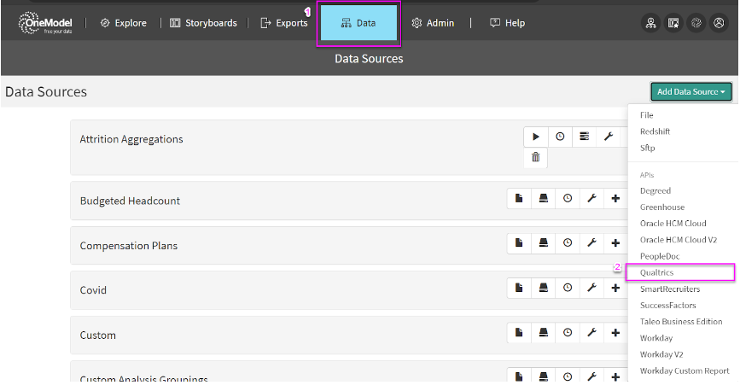Select Workday option in dropdown

pos(656,338)
